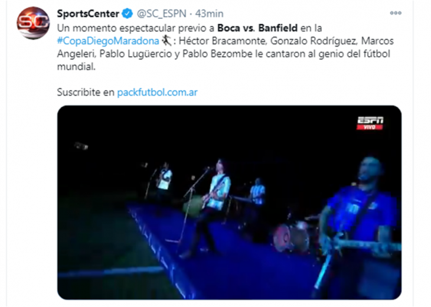Click the blue verified badge
Viewport: 431px width, 307px height.
(128, 14)
